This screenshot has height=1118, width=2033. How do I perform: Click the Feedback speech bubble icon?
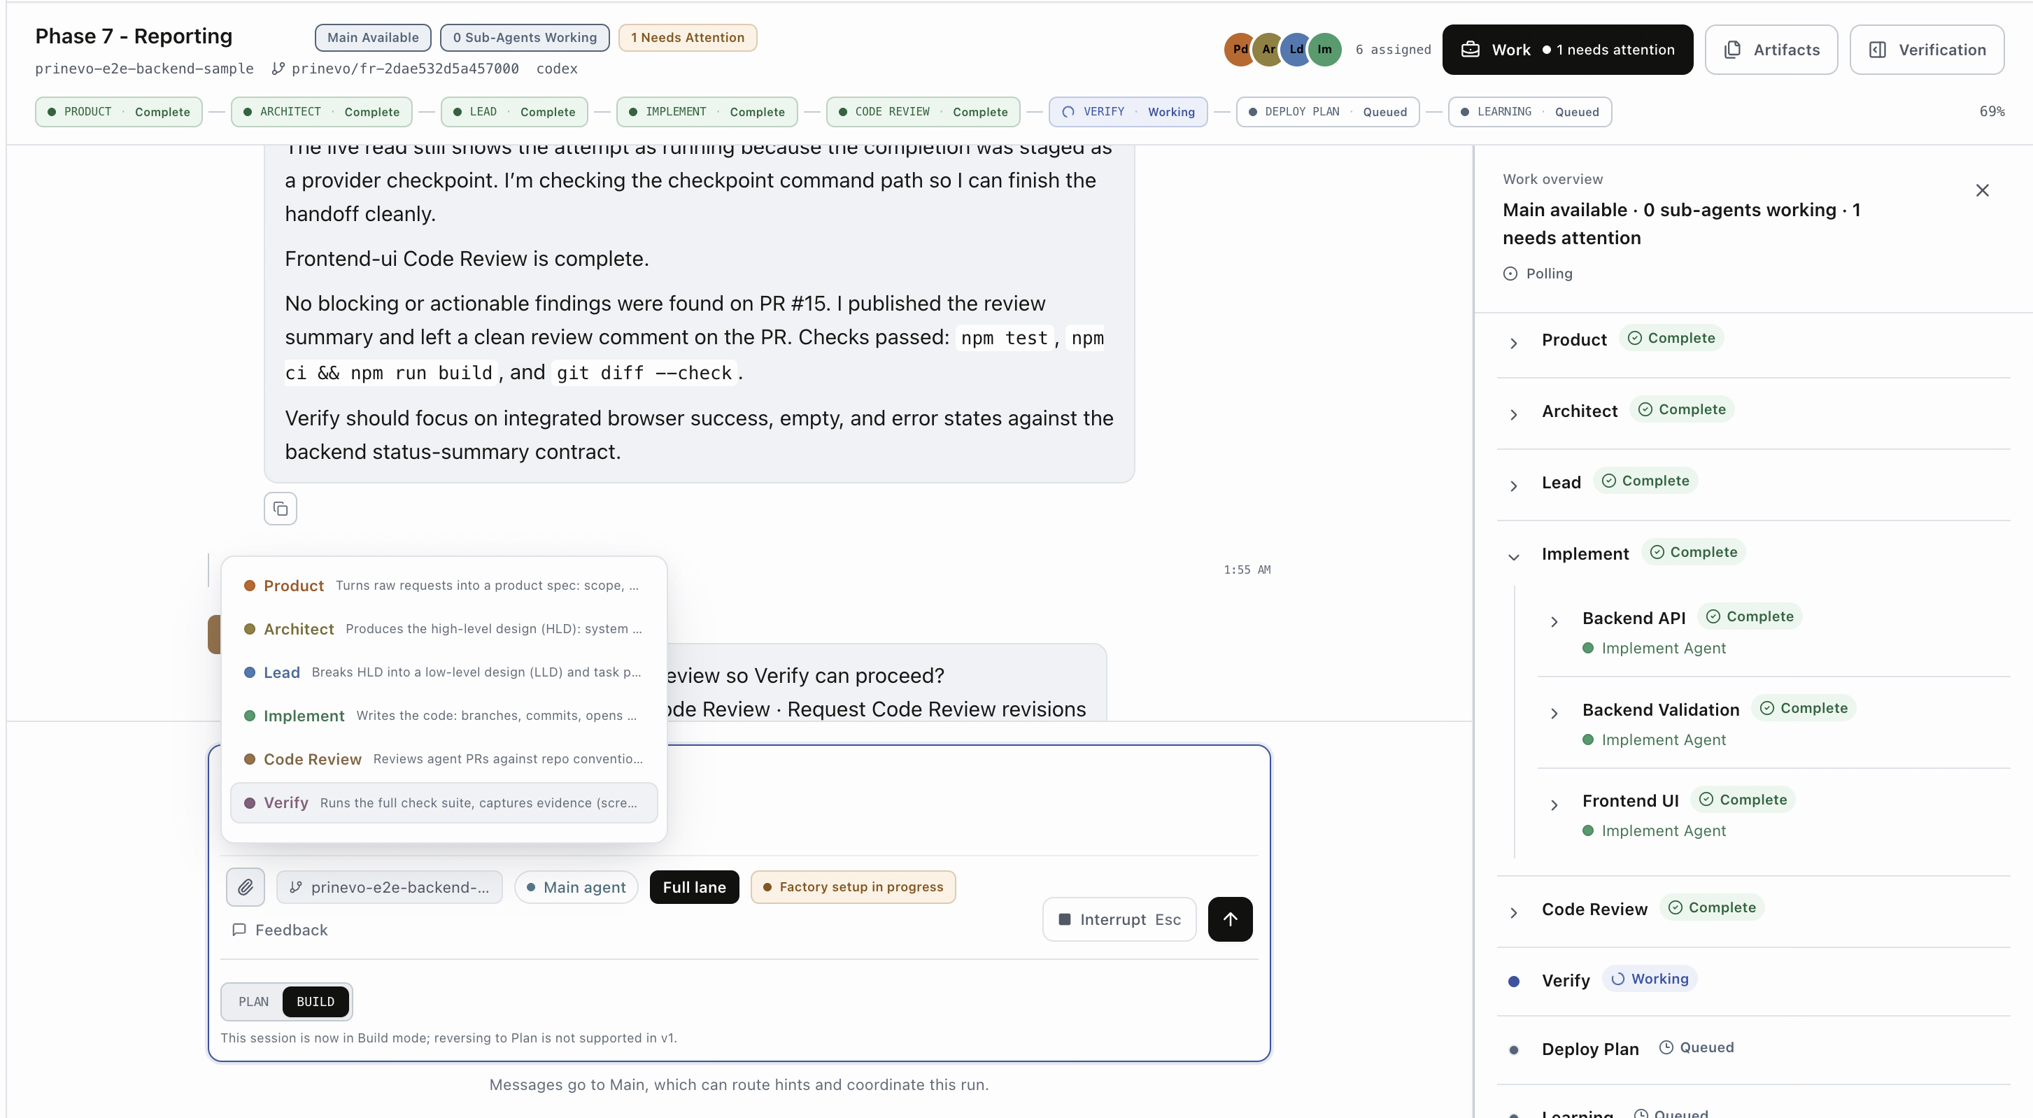(239, 929)
